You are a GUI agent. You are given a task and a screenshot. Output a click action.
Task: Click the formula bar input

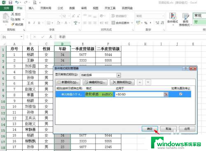131,37
